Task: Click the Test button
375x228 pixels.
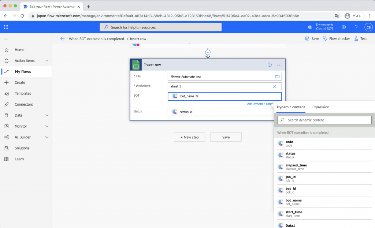Action: coord(361,38)
